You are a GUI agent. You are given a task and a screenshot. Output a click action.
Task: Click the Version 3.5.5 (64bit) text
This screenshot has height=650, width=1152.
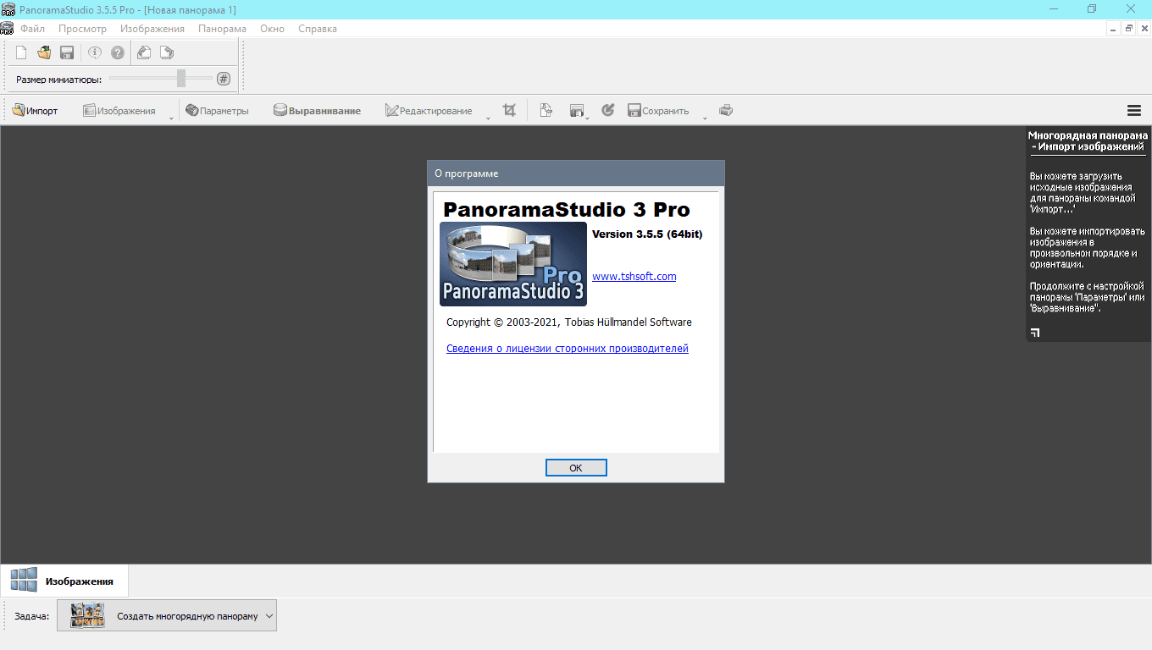(647, 234)
